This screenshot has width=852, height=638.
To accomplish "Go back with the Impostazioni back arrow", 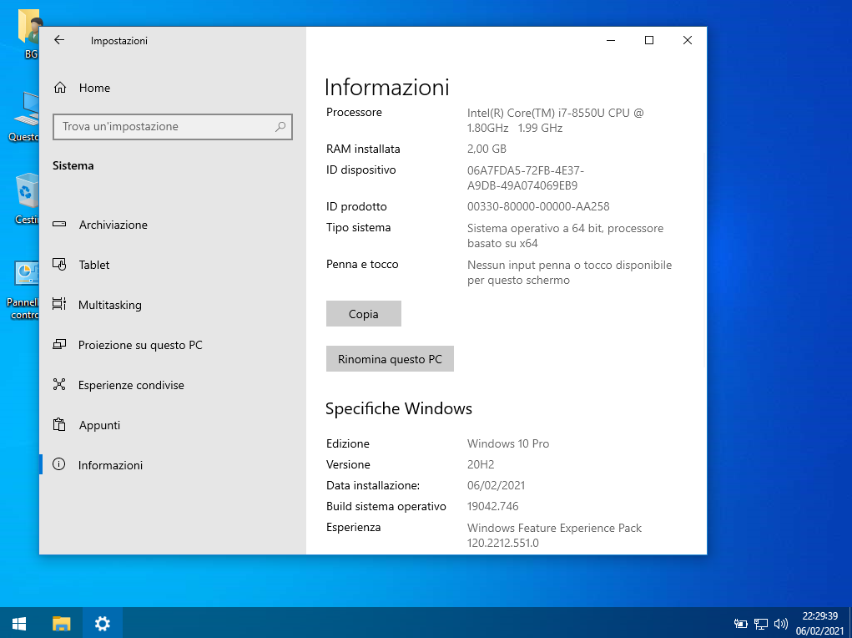I will tap(59, 40).
